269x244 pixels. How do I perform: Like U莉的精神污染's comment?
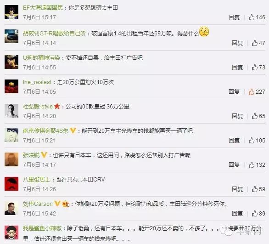tap(255, 67)
